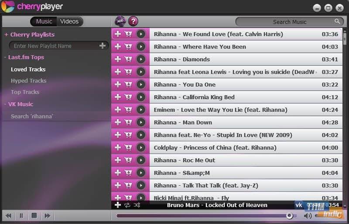Mute audio using the speaker icon
The height and width of the screenshot is (224, 349).
(x=308, y=215)
